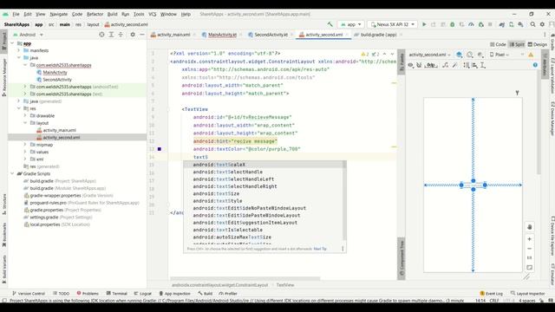Run the app with the green play icon
The image size is (555, 312).
click(424, 24)
